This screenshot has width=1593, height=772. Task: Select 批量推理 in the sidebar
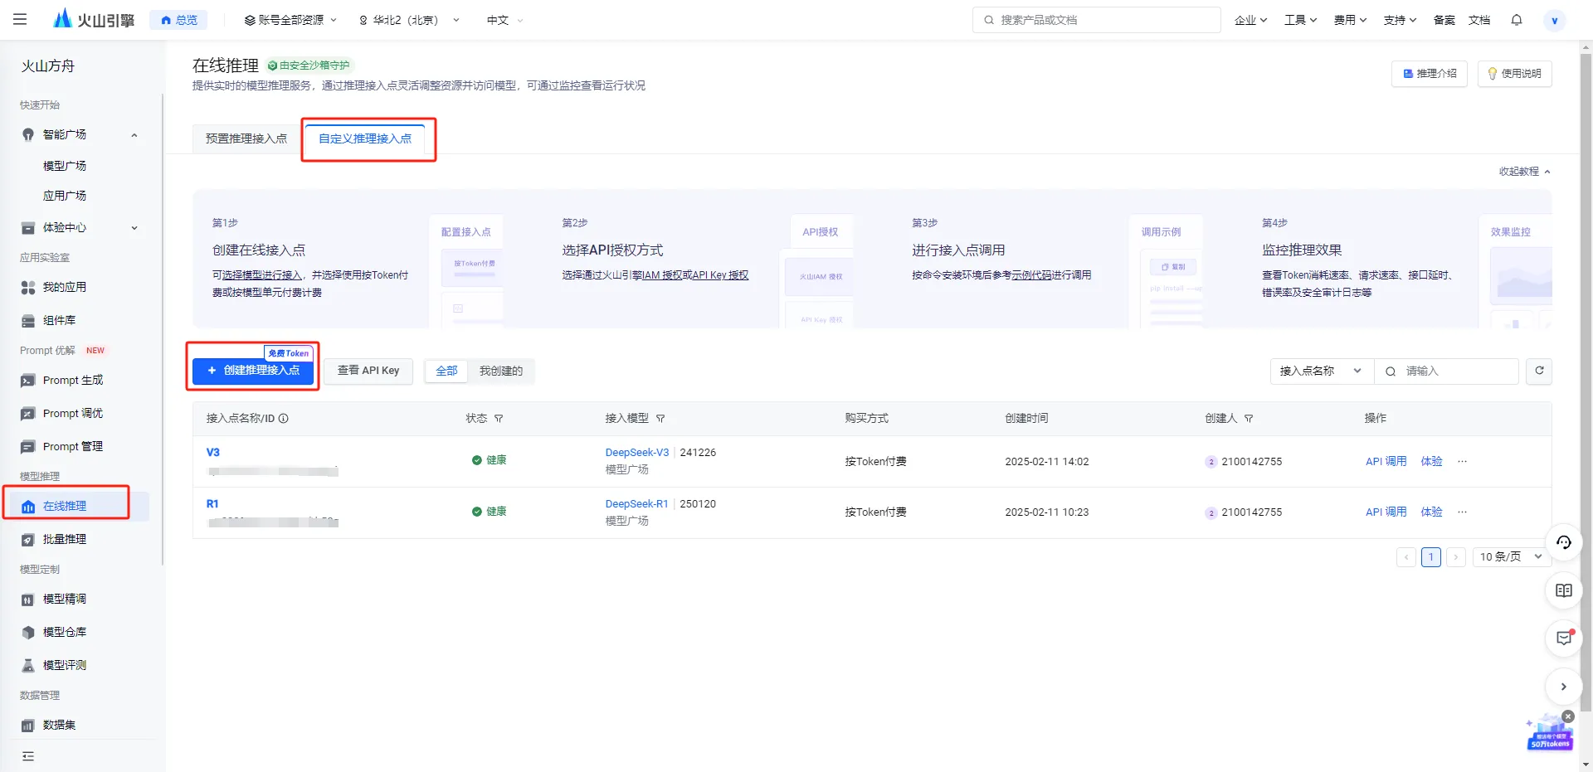(x=65, y=539)
